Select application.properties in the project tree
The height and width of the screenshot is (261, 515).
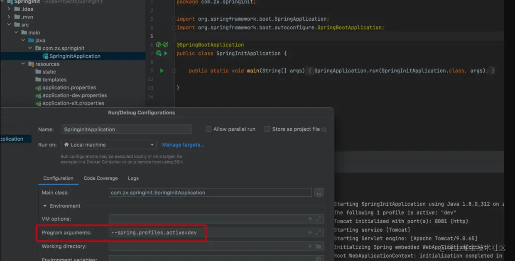69,88
